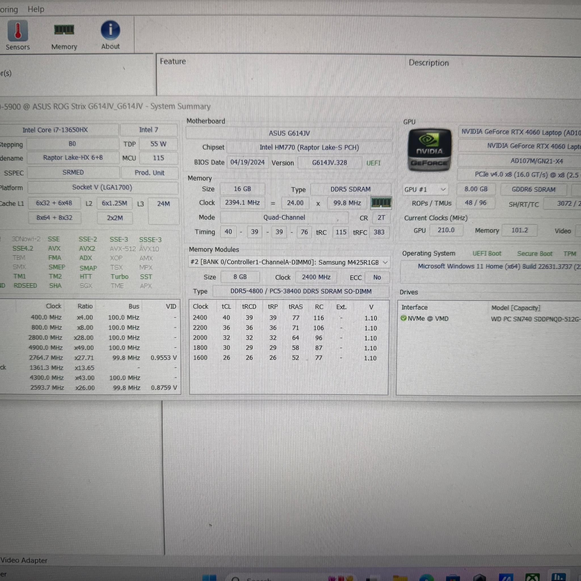Open the Monitoring menu
The width and height of the screenshot is (581, 581).
[x=9, y=10]
